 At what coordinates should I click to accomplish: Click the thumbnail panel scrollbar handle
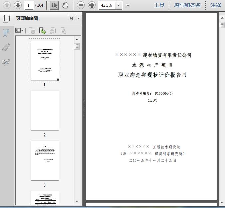click(77, 46)
